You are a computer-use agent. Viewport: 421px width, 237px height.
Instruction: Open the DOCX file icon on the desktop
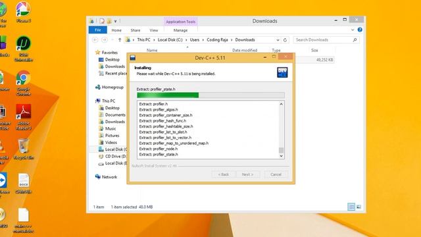pos(24,183)
